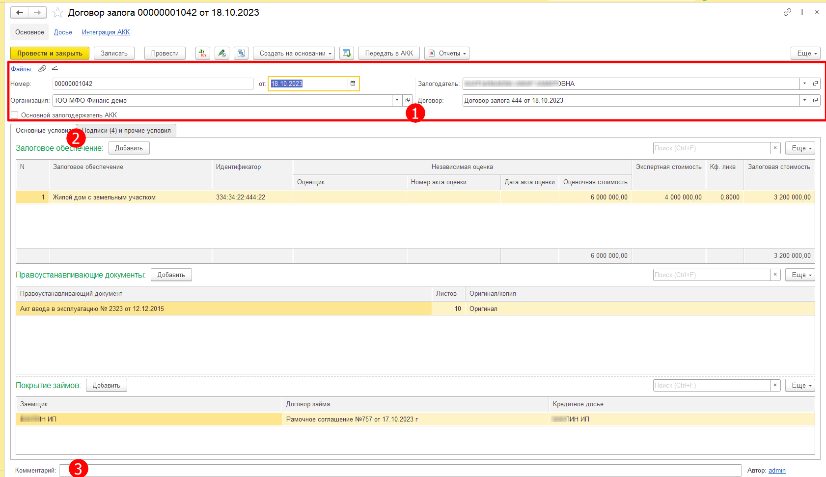Viewport: 826px width, 477px height.
Task: Open the three-dot window menu
Action: point(802,12)
